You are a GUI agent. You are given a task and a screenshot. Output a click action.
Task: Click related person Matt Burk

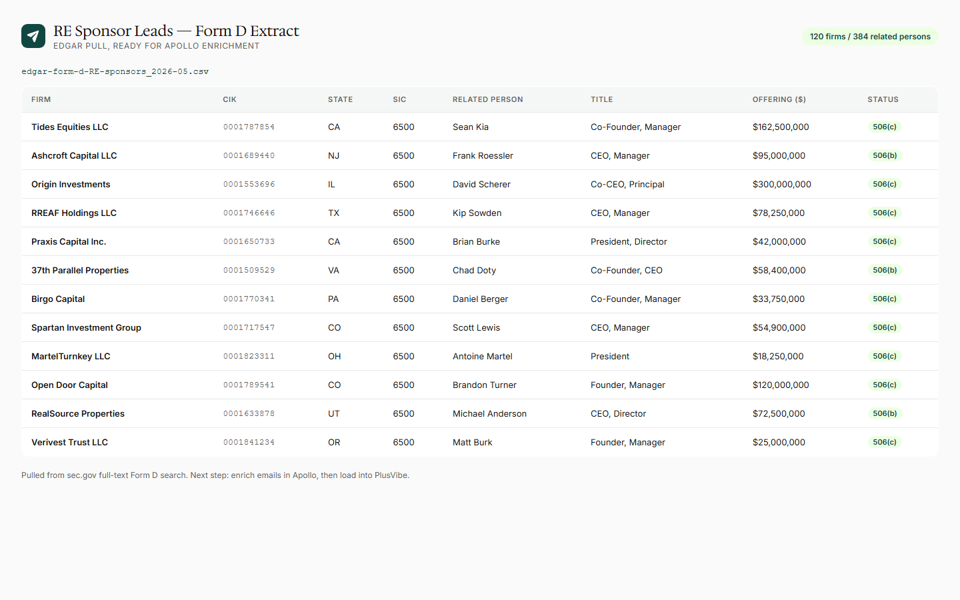pos(472,442)
